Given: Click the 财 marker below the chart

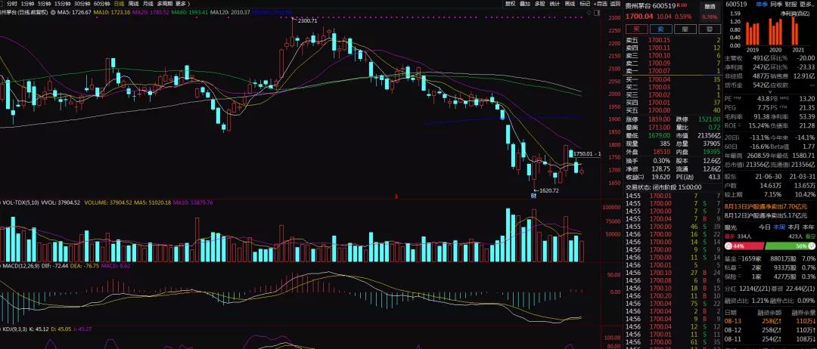Looking at the screenshot, I should [533, 196].
